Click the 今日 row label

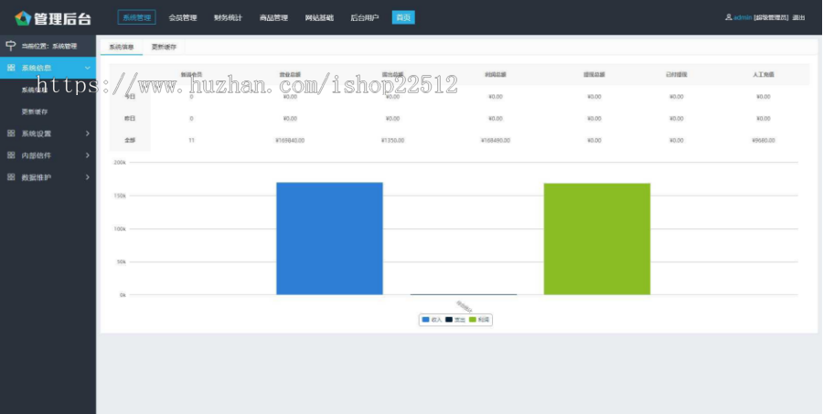pyautogui.click(x=130, y=97)
